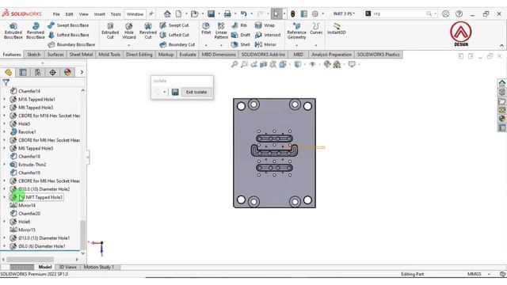The image size is (507, 285).
Task: Switch to the Sheet Metal tab
Action: coord(81,55)
